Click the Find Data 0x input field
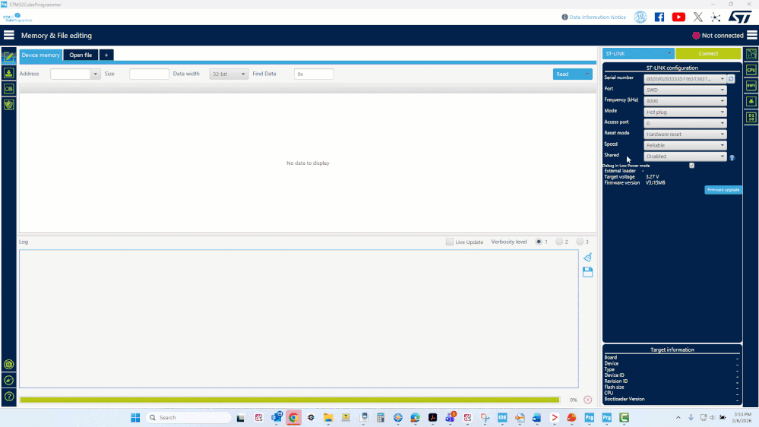The image size is (759, 427). pyautogui.click(x=314, y=74)
